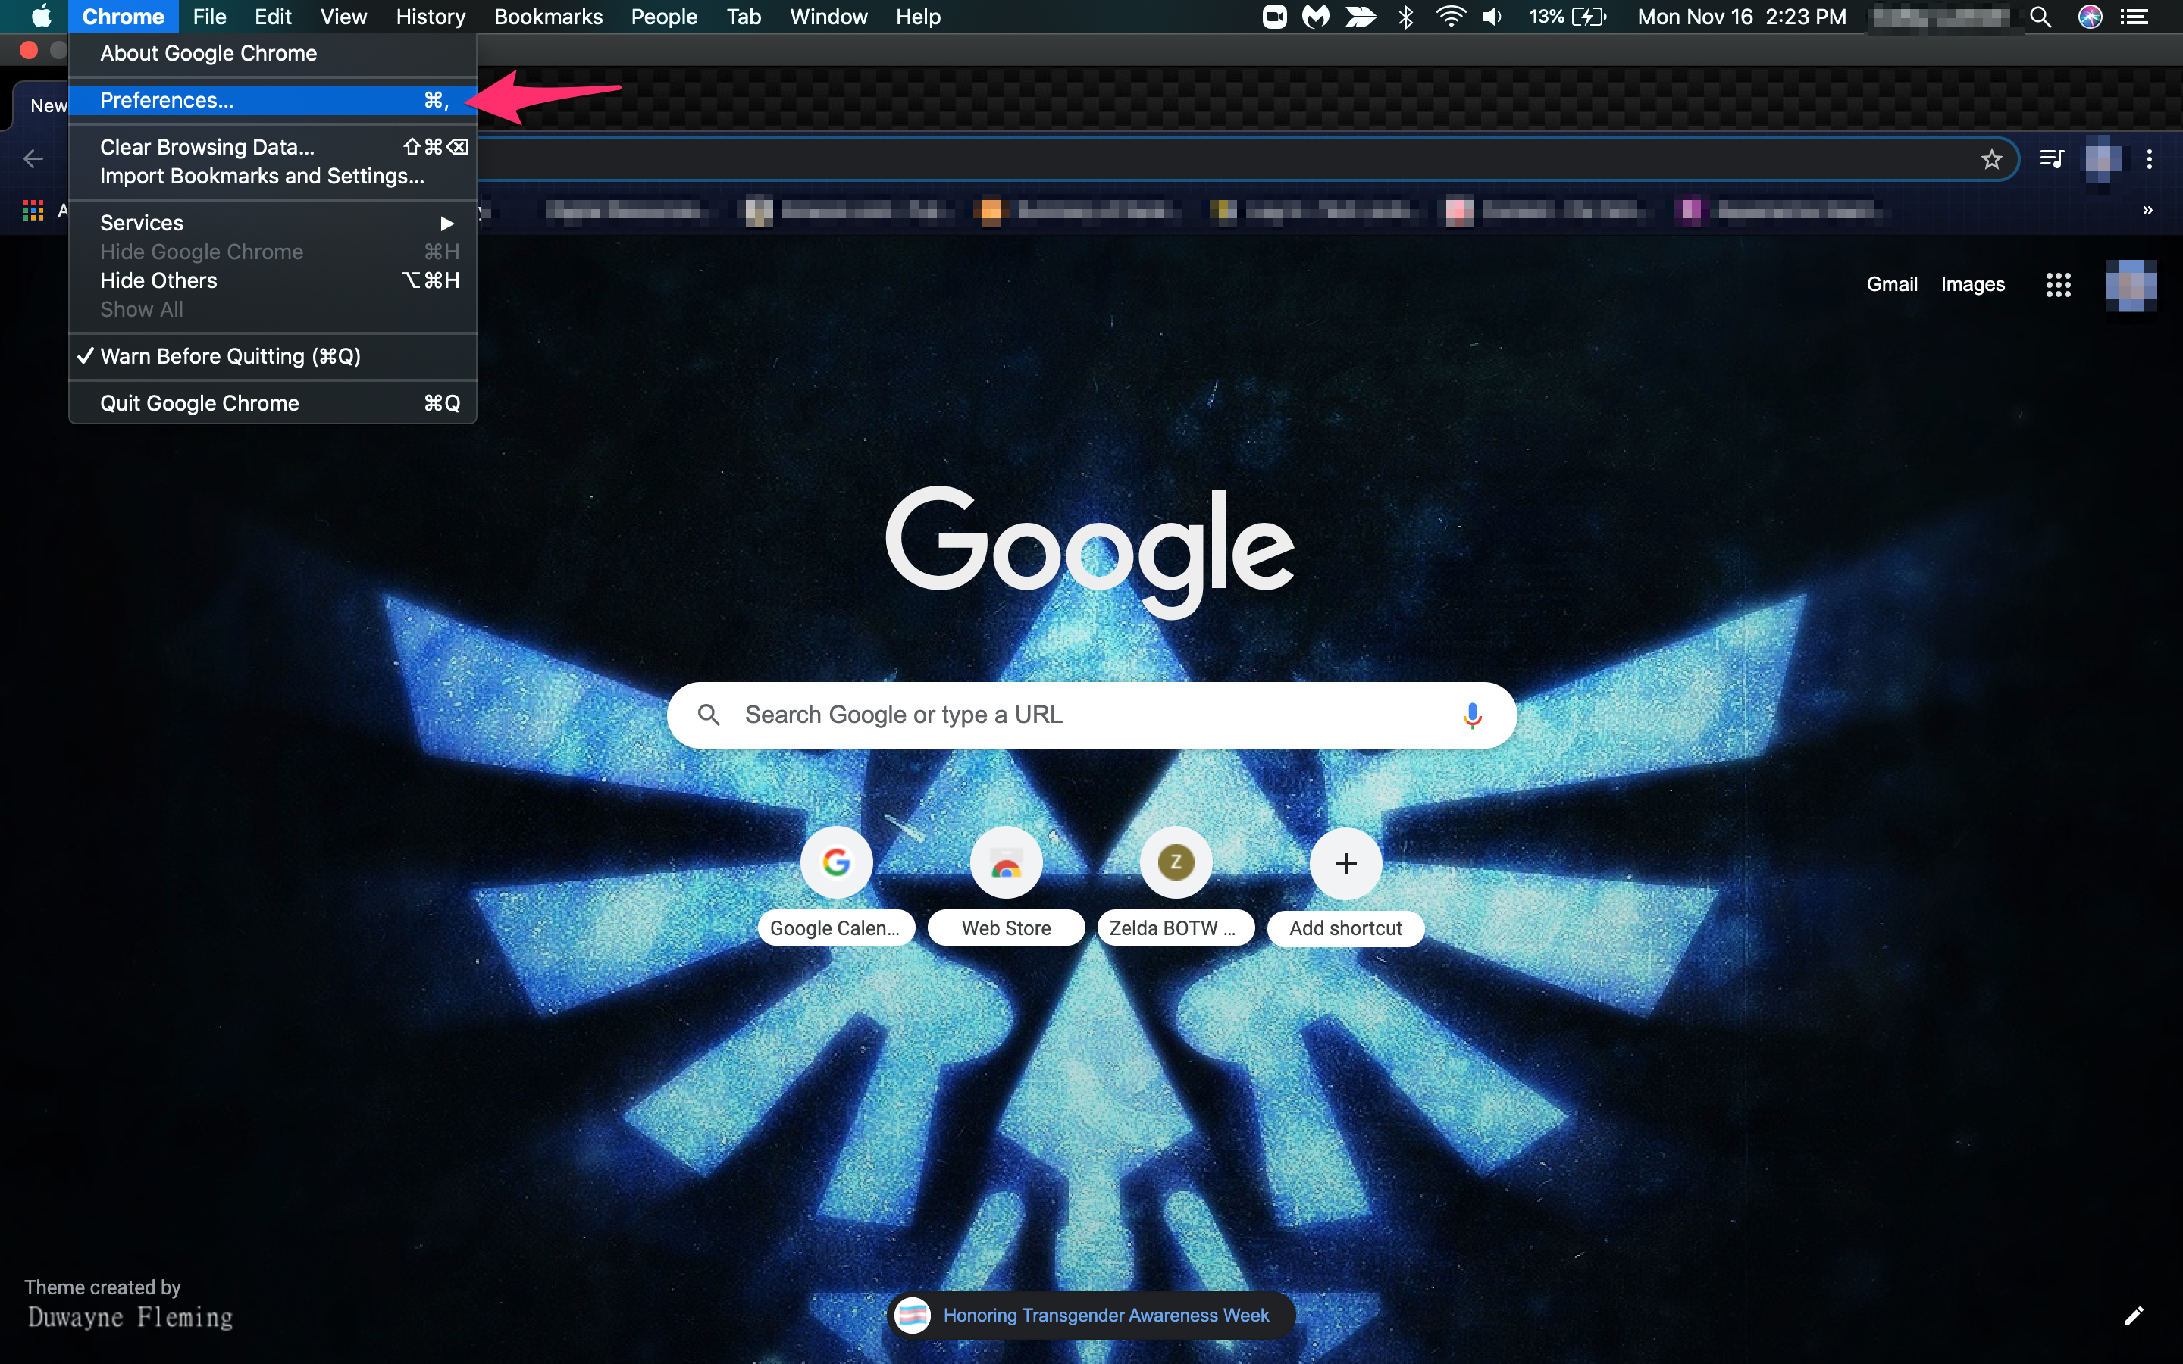Open the Gmail link
Screen dimensions: 2183x1364
tap(1890, 284)
